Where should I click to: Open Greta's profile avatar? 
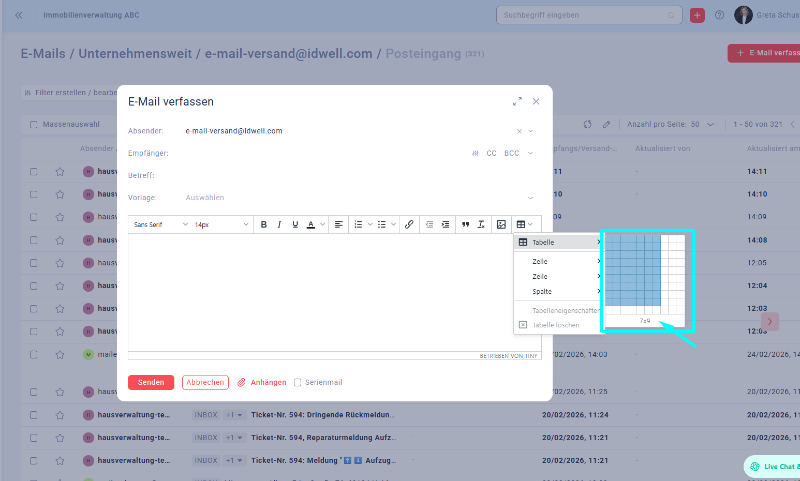744,15
